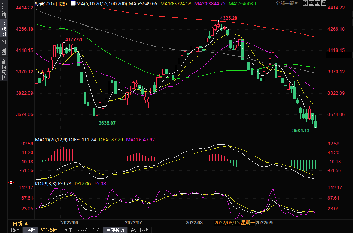Screen dimensions: 353x233
Task: Open the 全部主题 dropdown
Action: tap(287, 3)
